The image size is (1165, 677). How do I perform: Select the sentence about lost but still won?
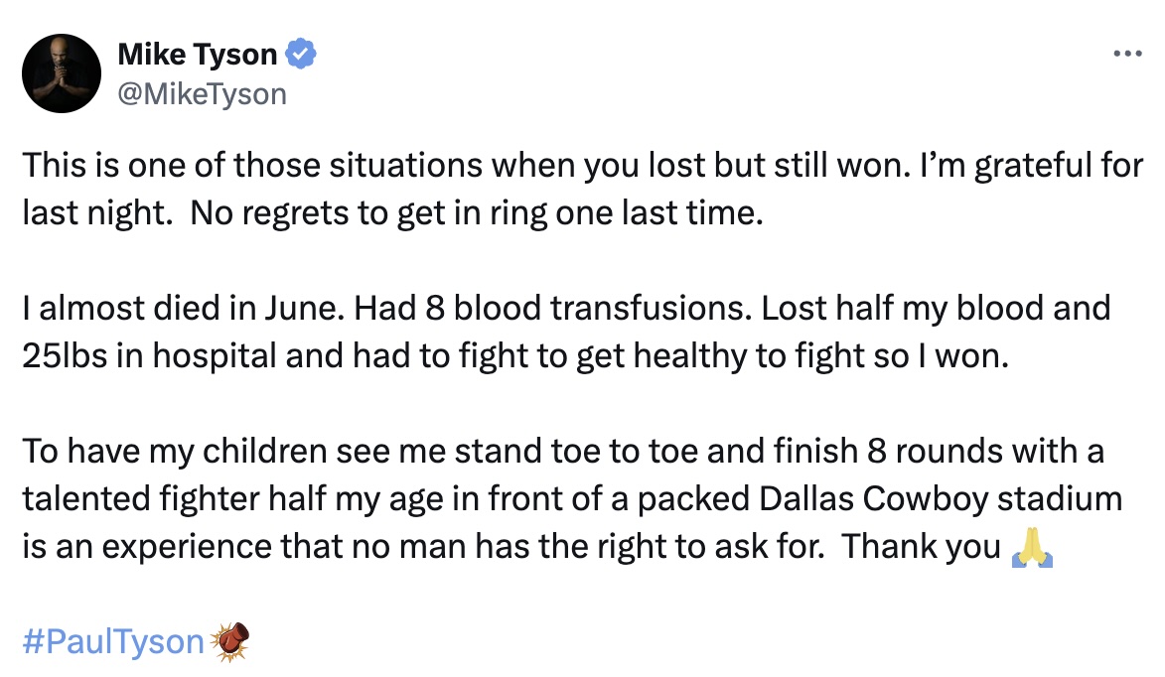(x=467, y=165)
